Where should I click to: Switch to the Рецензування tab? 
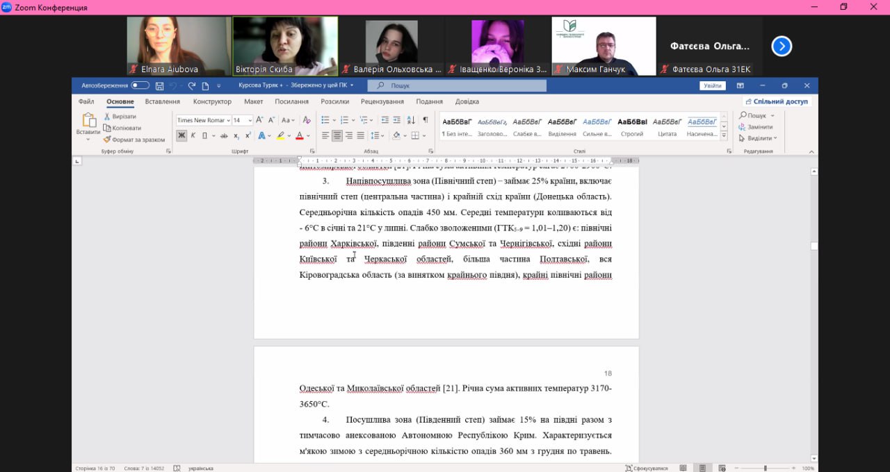click(382, 101)
